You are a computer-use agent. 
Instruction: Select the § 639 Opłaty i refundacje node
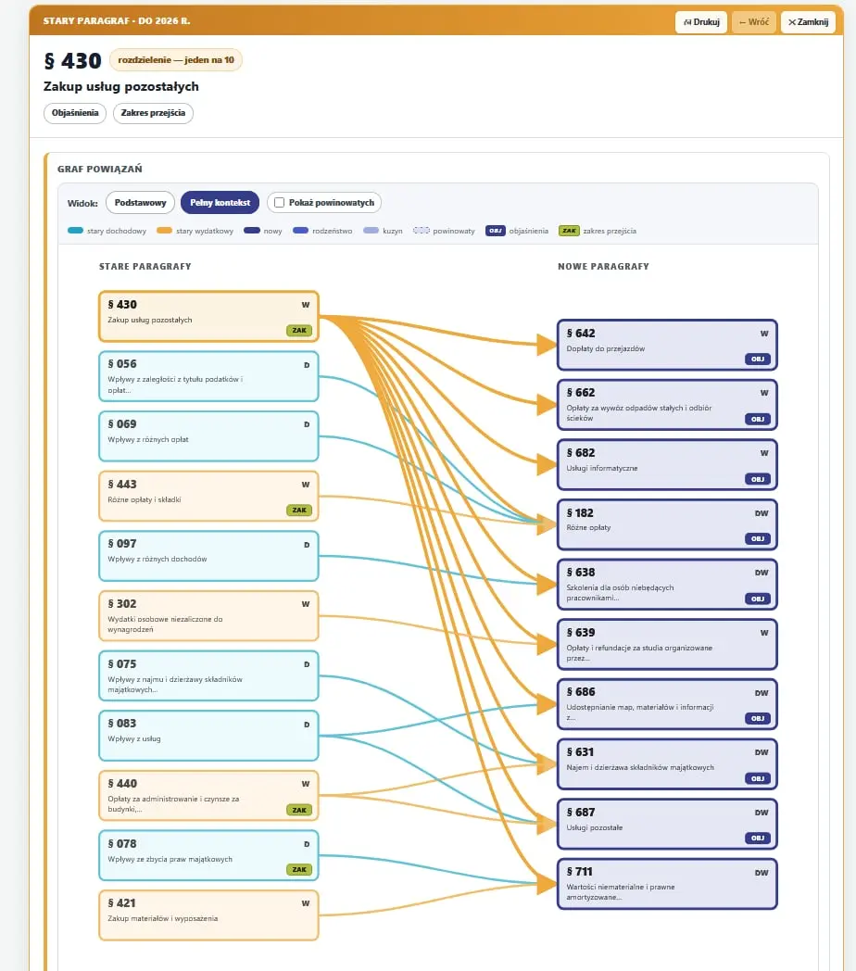tap(667, 645)
